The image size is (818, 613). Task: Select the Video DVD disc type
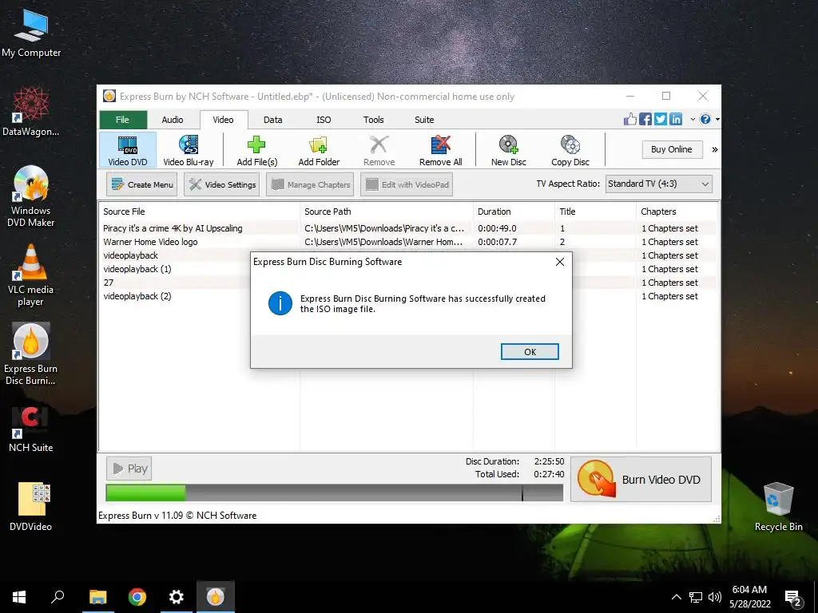point(128,149)
